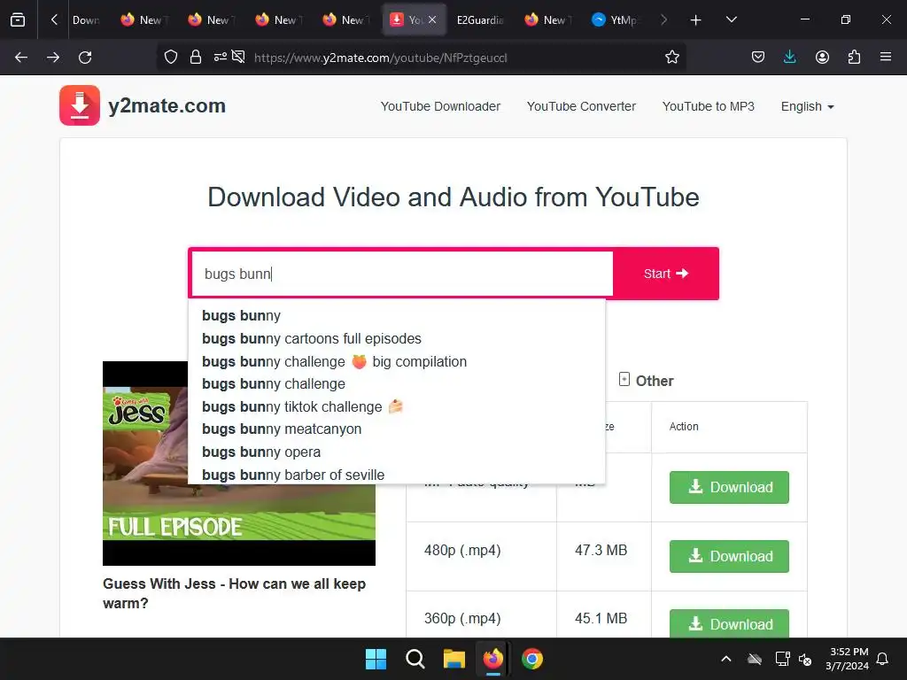Open OneDrive cloud tray icon

tap(755, 659)
